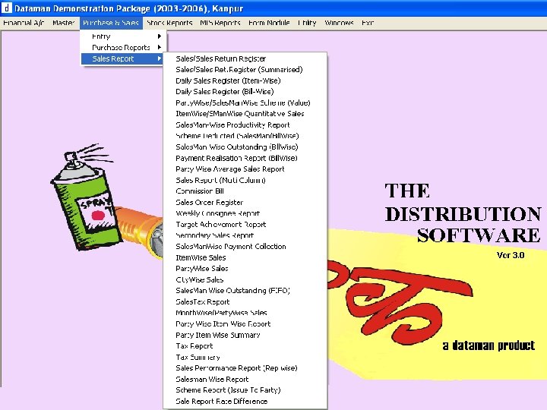Image resolution: width=547 pixels, height=410 pixels.
Task: Select Party Wise Item Wise Report
Action: pyautogui.click(x=245, y=324)
